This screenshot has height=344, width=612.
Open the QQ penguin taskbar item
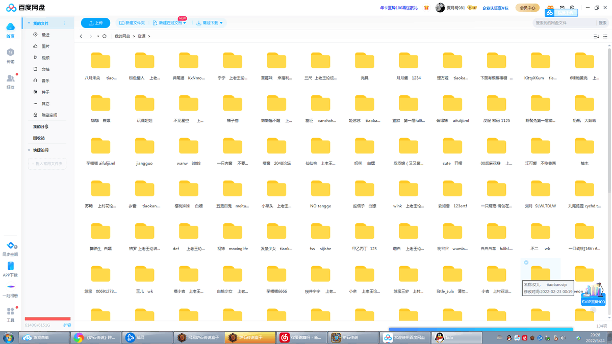click(455, 337)
